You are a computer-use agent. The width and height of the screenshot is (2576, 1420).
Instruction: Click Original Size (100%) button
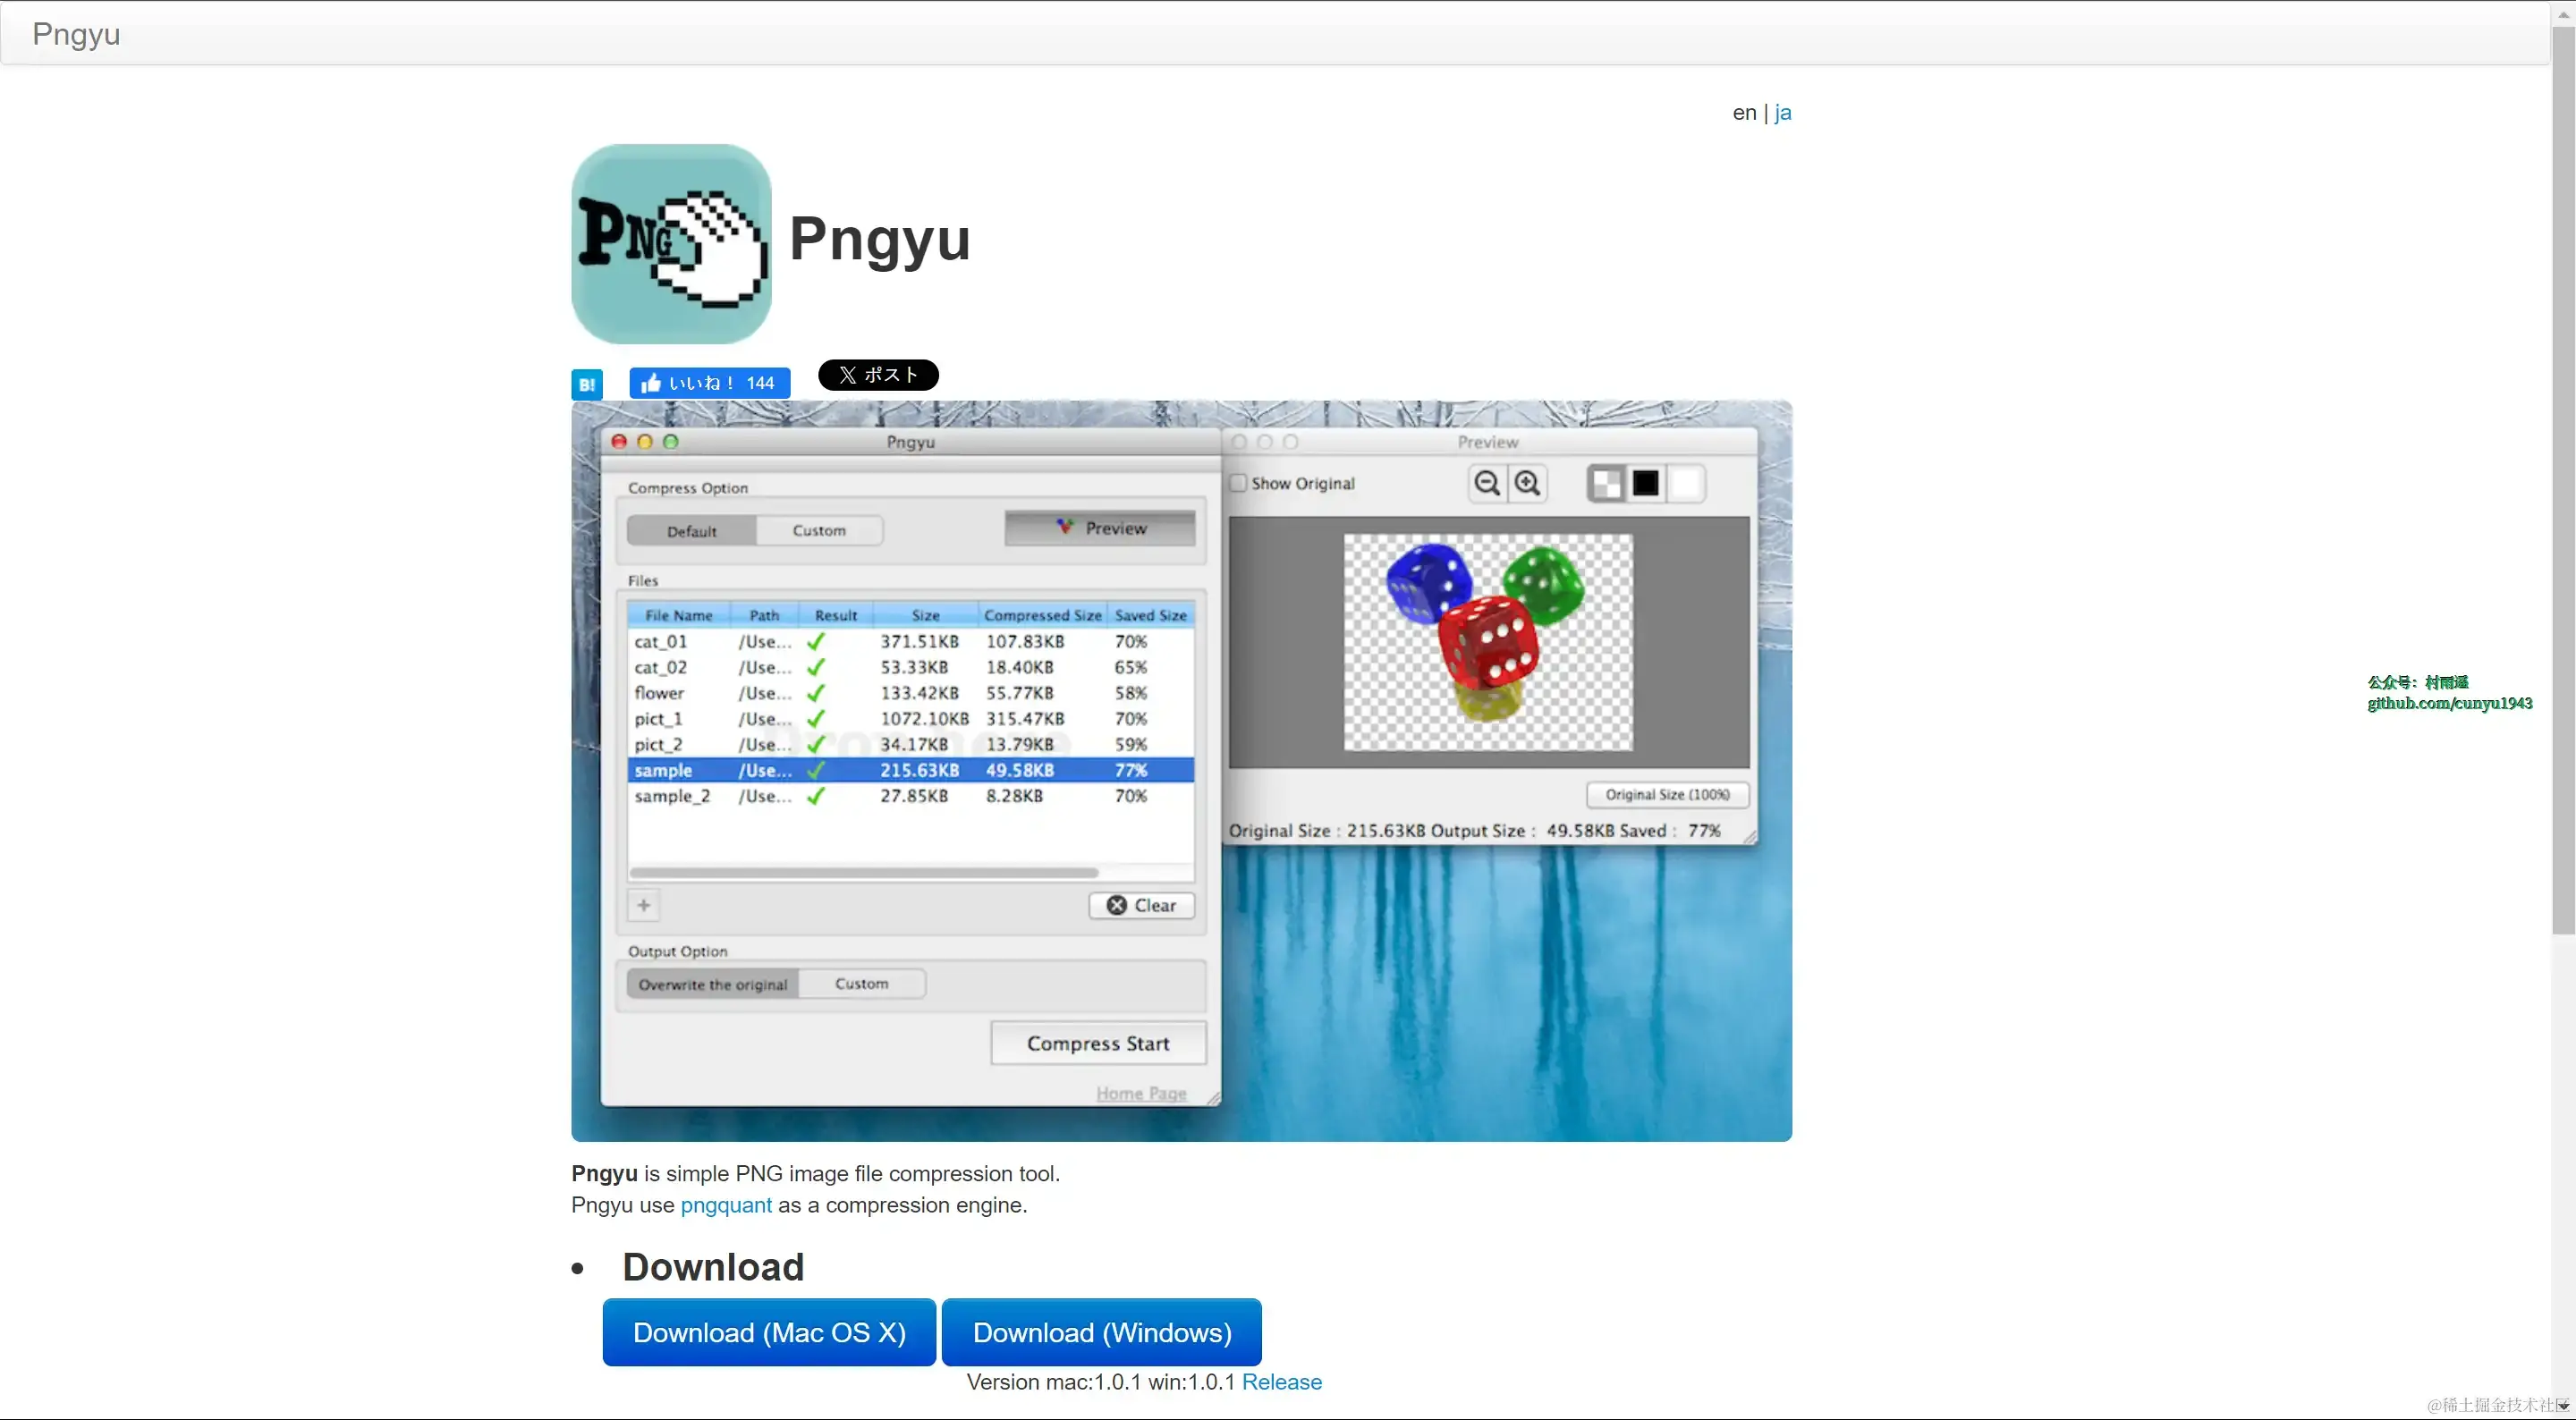pyautogui.click(x=1667, y=794)
